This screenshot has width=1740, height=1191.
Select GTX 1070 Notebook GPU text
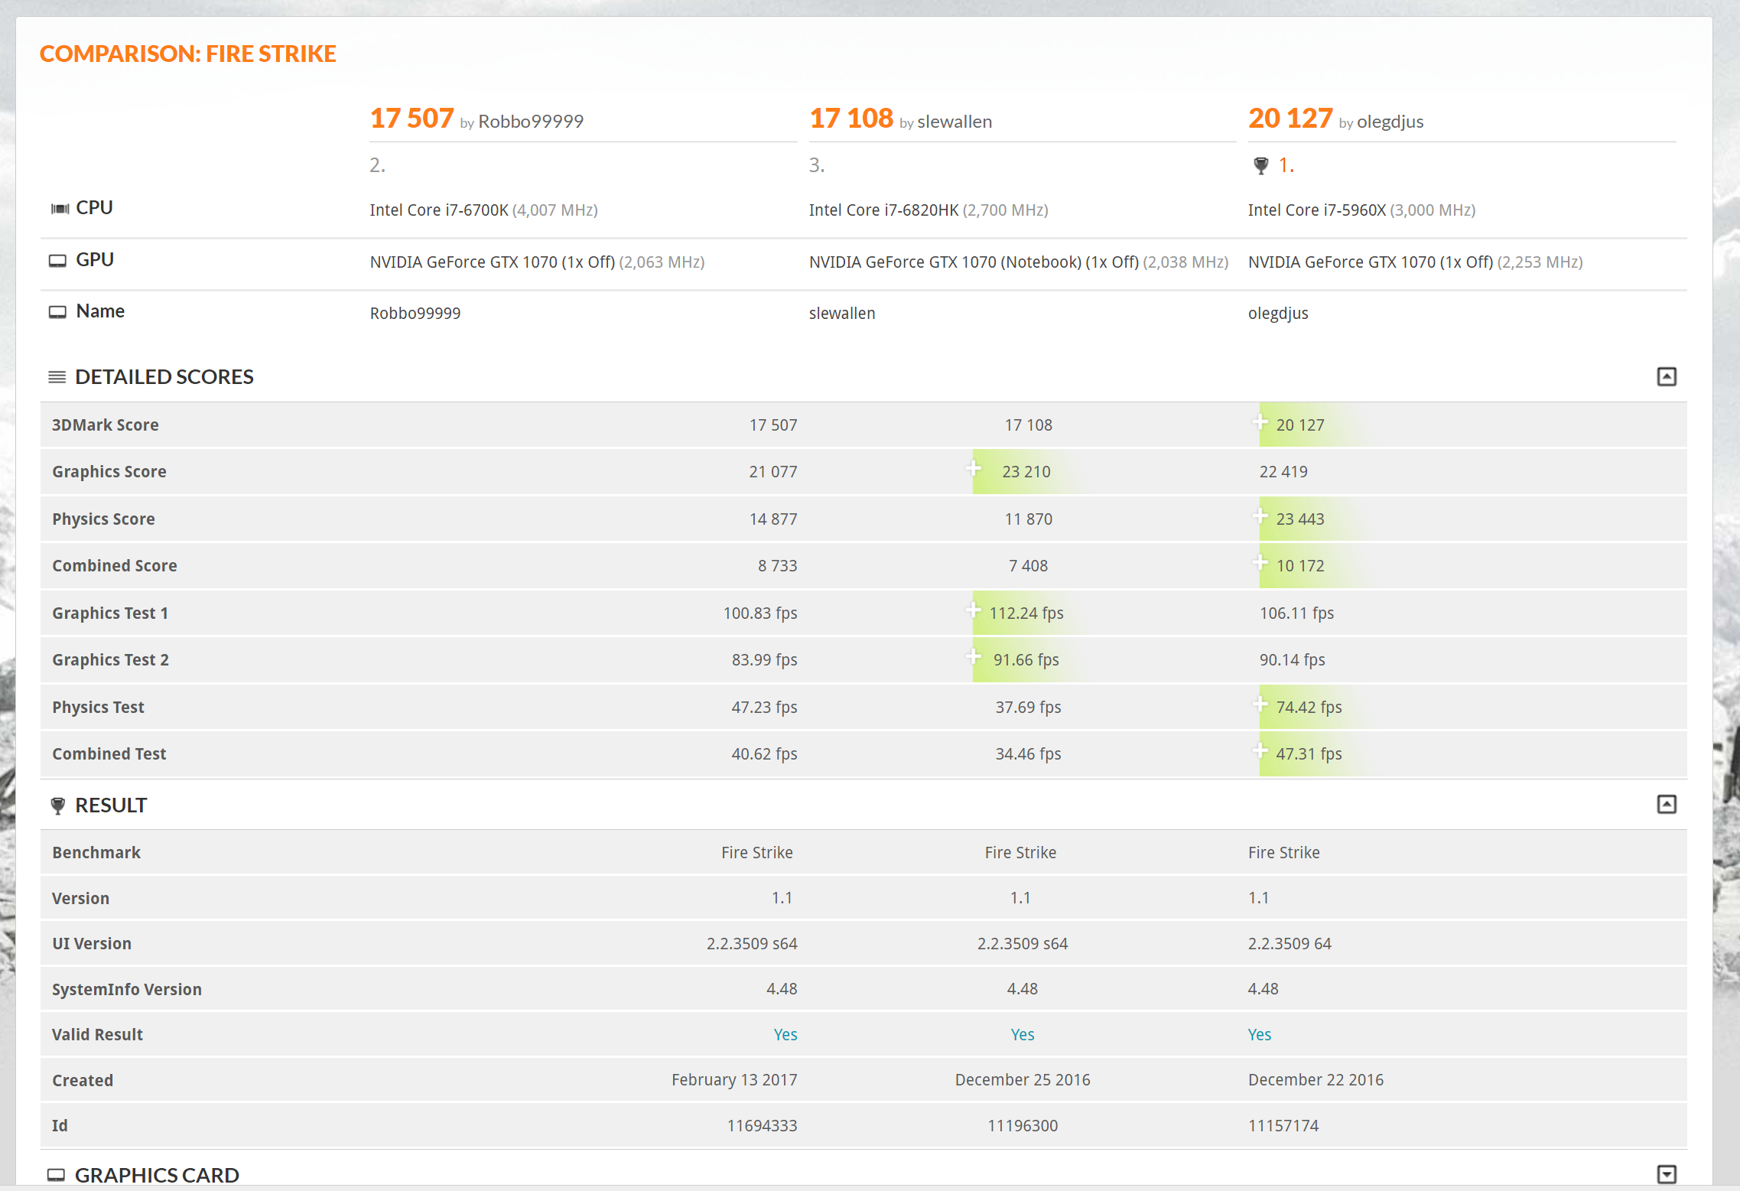click(974, 262)
